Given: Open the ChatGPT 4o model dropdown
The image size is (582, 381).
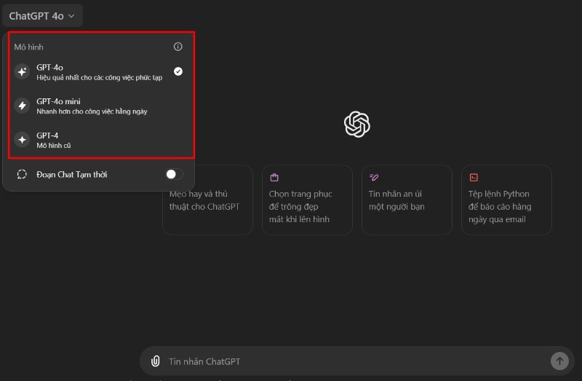Looking at the screenshot, I should (42, 16).
